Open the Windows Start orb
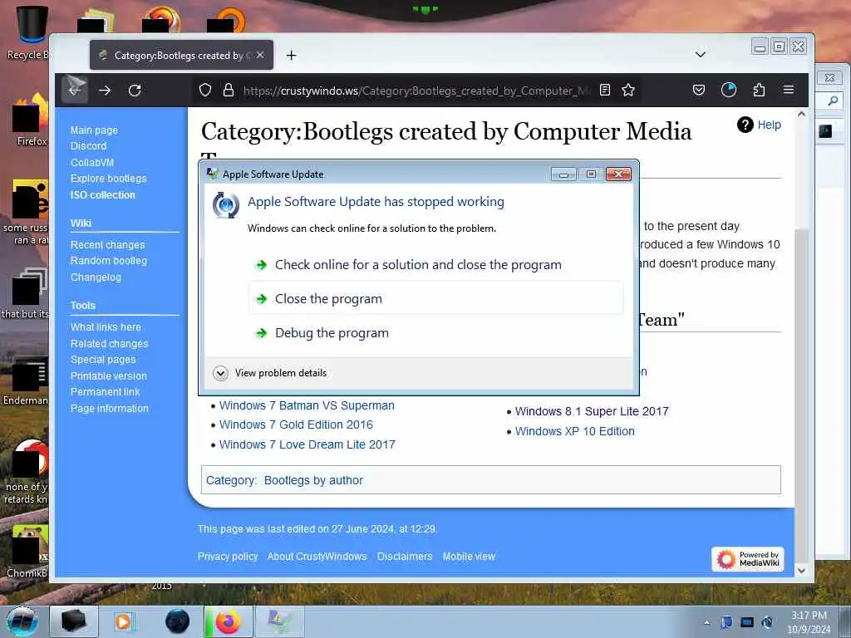This screenshot has width=851, height=638. tap(22, 621)
